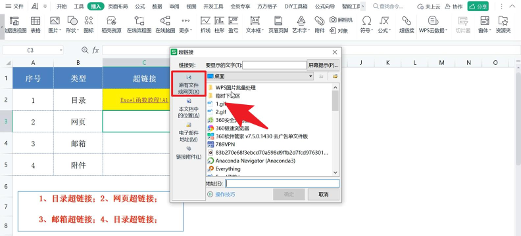Select cell B4 containing 邮箱
This screenshot has height=236, width=521.
pyautogui.click(x=78, y=144)
